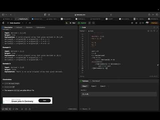
Task: Open the user profile avatar
Action: (147, 23)
